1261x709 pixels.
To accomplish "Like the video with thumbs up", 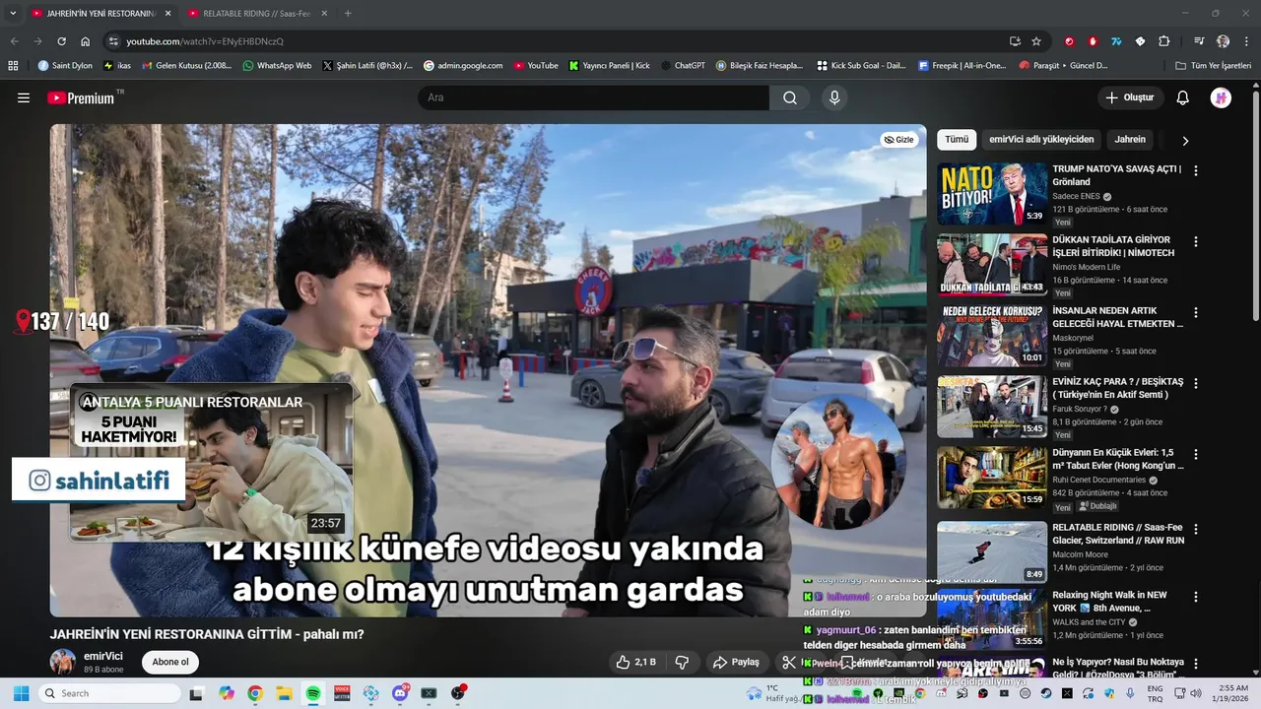I will pos(635,662).
